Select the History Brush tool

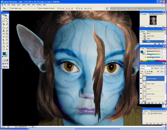click(7, 31)
